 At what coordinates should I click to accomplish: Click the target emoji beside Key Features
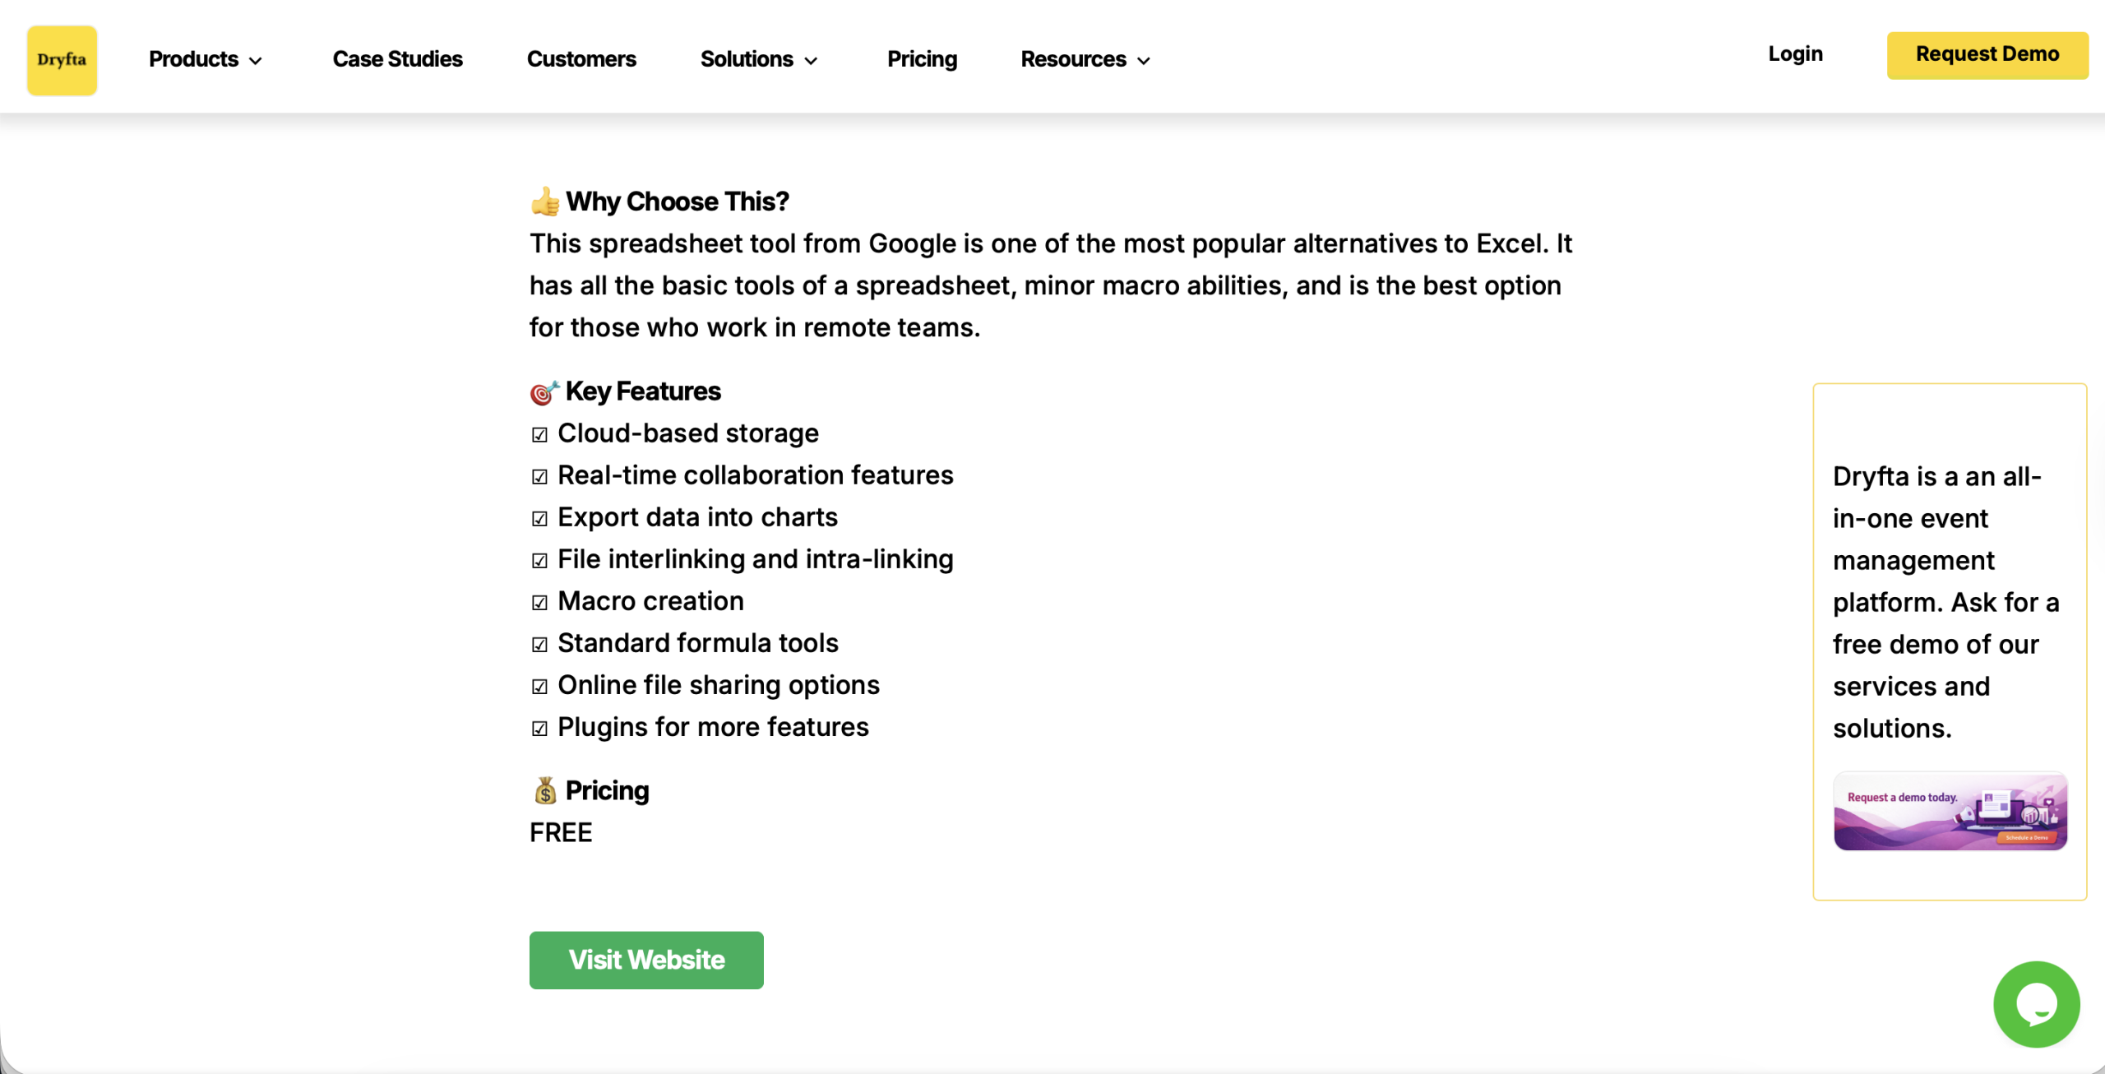pyautogui.click(x=543, y=391)
